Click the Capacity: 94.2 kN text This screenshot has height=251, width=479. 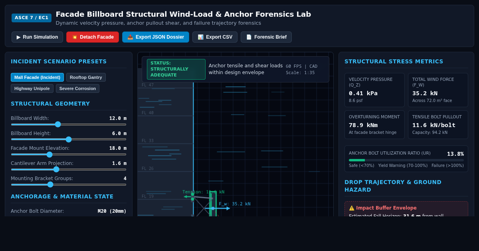[x=430, y=133]
